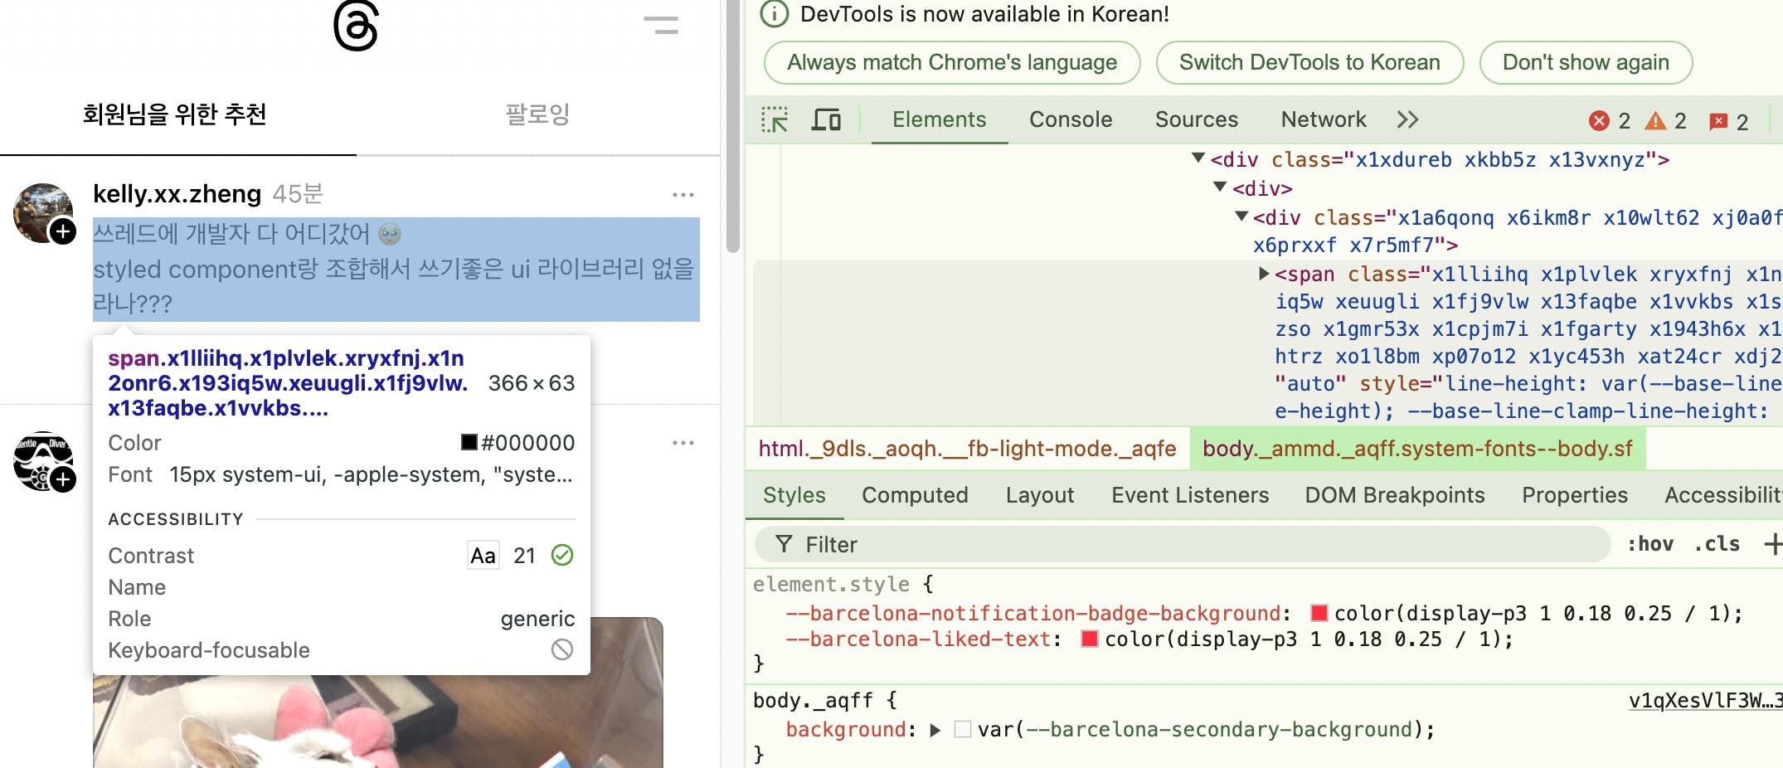This screenshot has height=768, width=1783.
Task: Click Don't show again
Action: pyautogui.click(x=1586, y=62)
